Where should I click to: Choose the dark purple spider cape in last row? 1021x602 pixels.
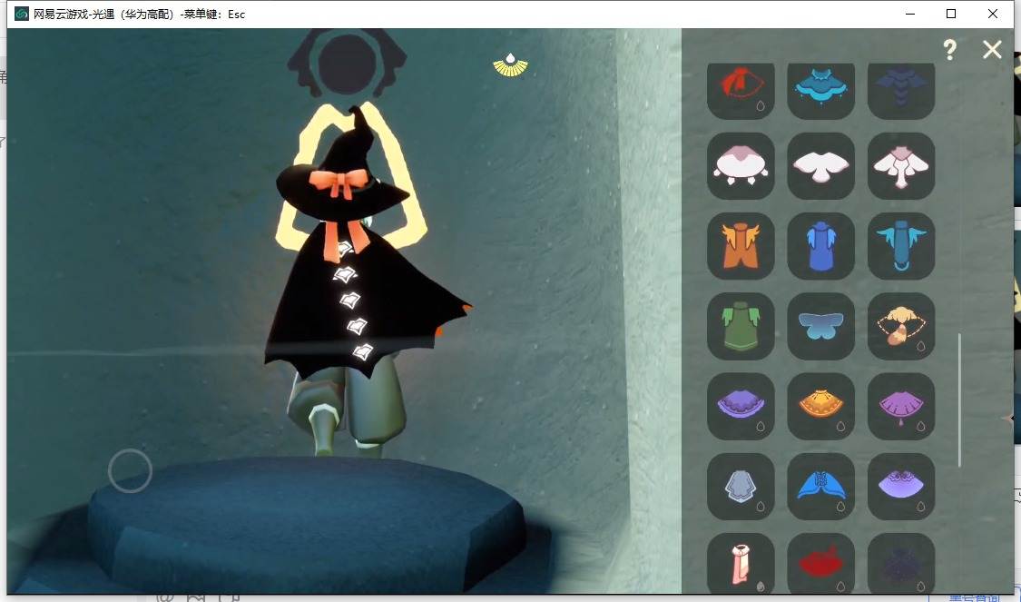point(901,563)
